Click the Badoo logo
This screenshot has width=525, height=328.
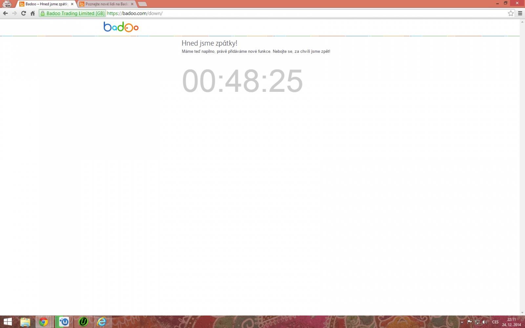pyautogui.click(x=121, y=27)
